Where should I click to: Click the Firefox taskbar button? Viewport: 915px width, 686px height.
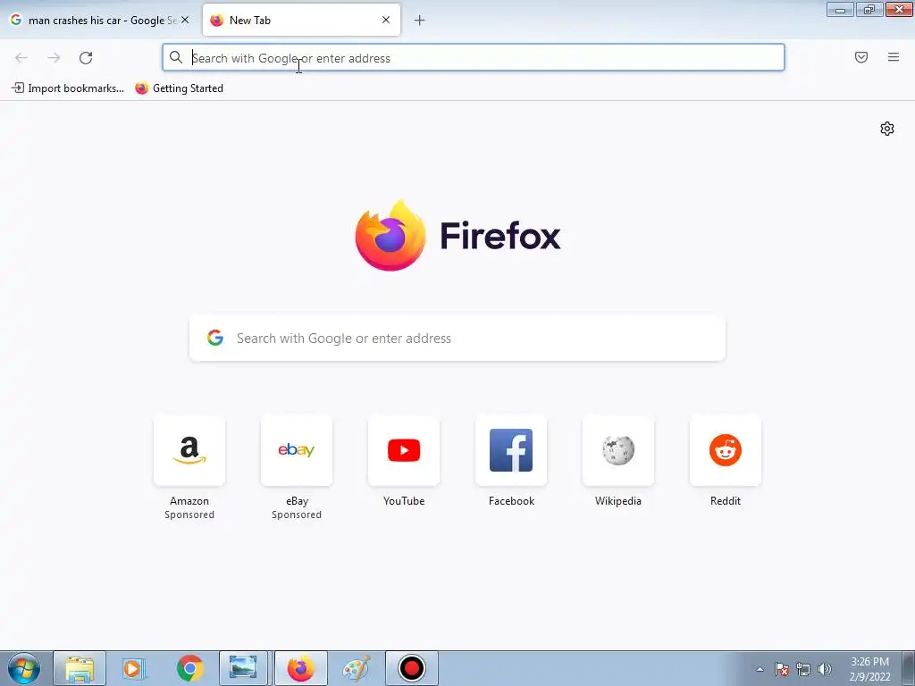(300, 668)
